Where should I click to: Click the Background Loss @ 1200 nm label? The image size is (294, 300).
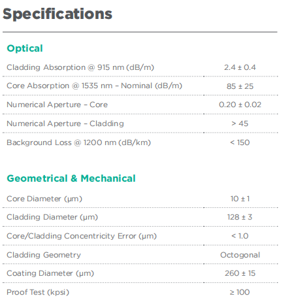(78, 142)
